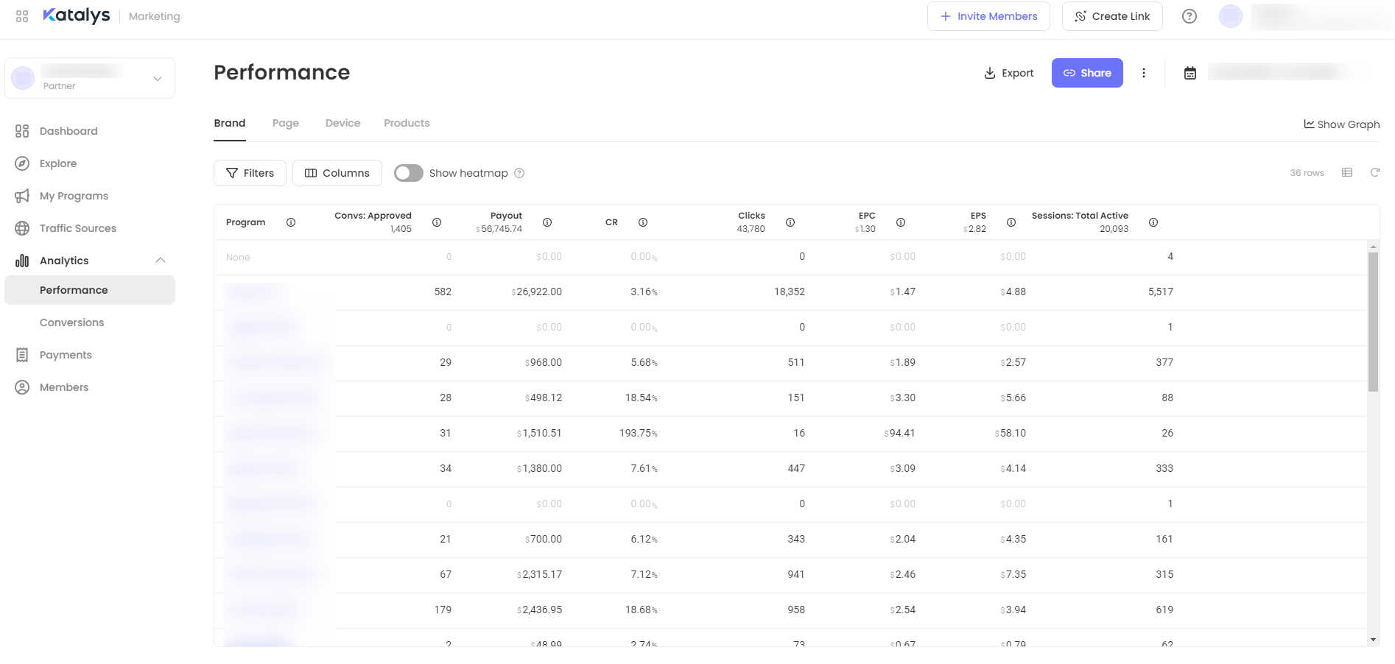Go to Conversions in sidebar
Screen dimensions: 1395x664
point(71,322)
